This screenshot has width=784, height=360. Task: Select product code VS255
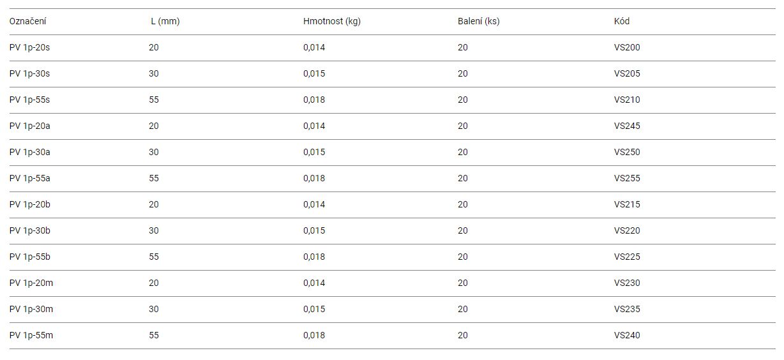[627, 178]
